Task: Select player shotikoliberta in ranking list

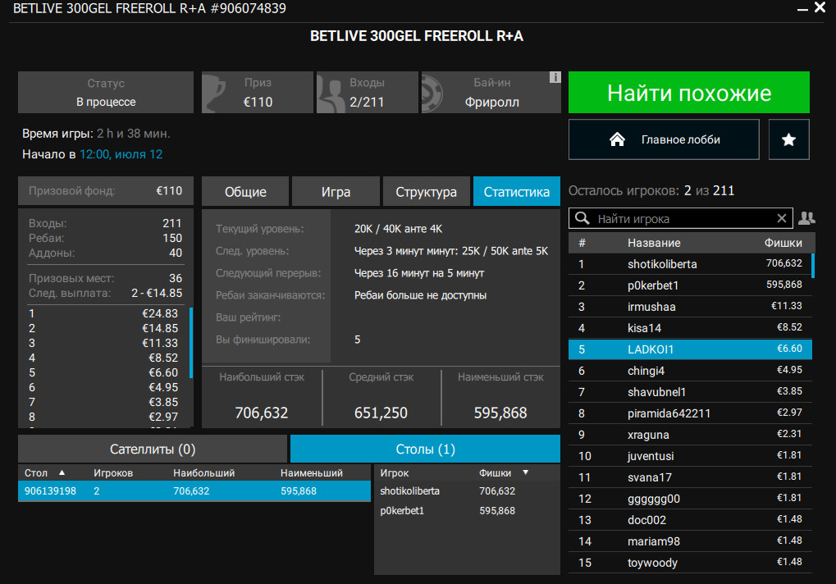Action: pos(662,264)
